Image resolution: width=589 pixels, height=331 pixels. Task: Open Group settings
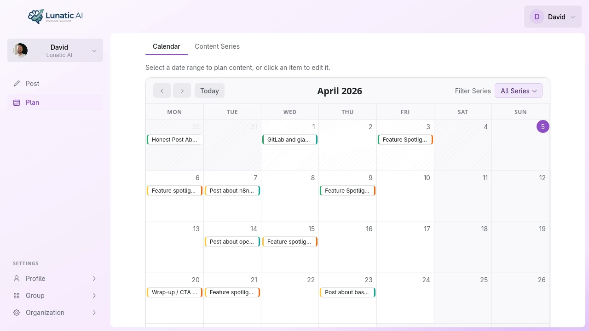pyautogui.click(x=55, y=296)
